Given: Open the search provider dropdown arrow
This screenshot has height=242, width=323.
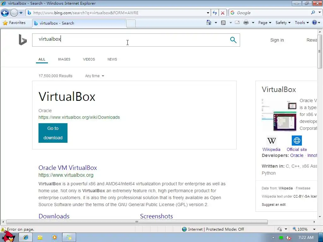Looking at the screenshot, I should 320,13.
